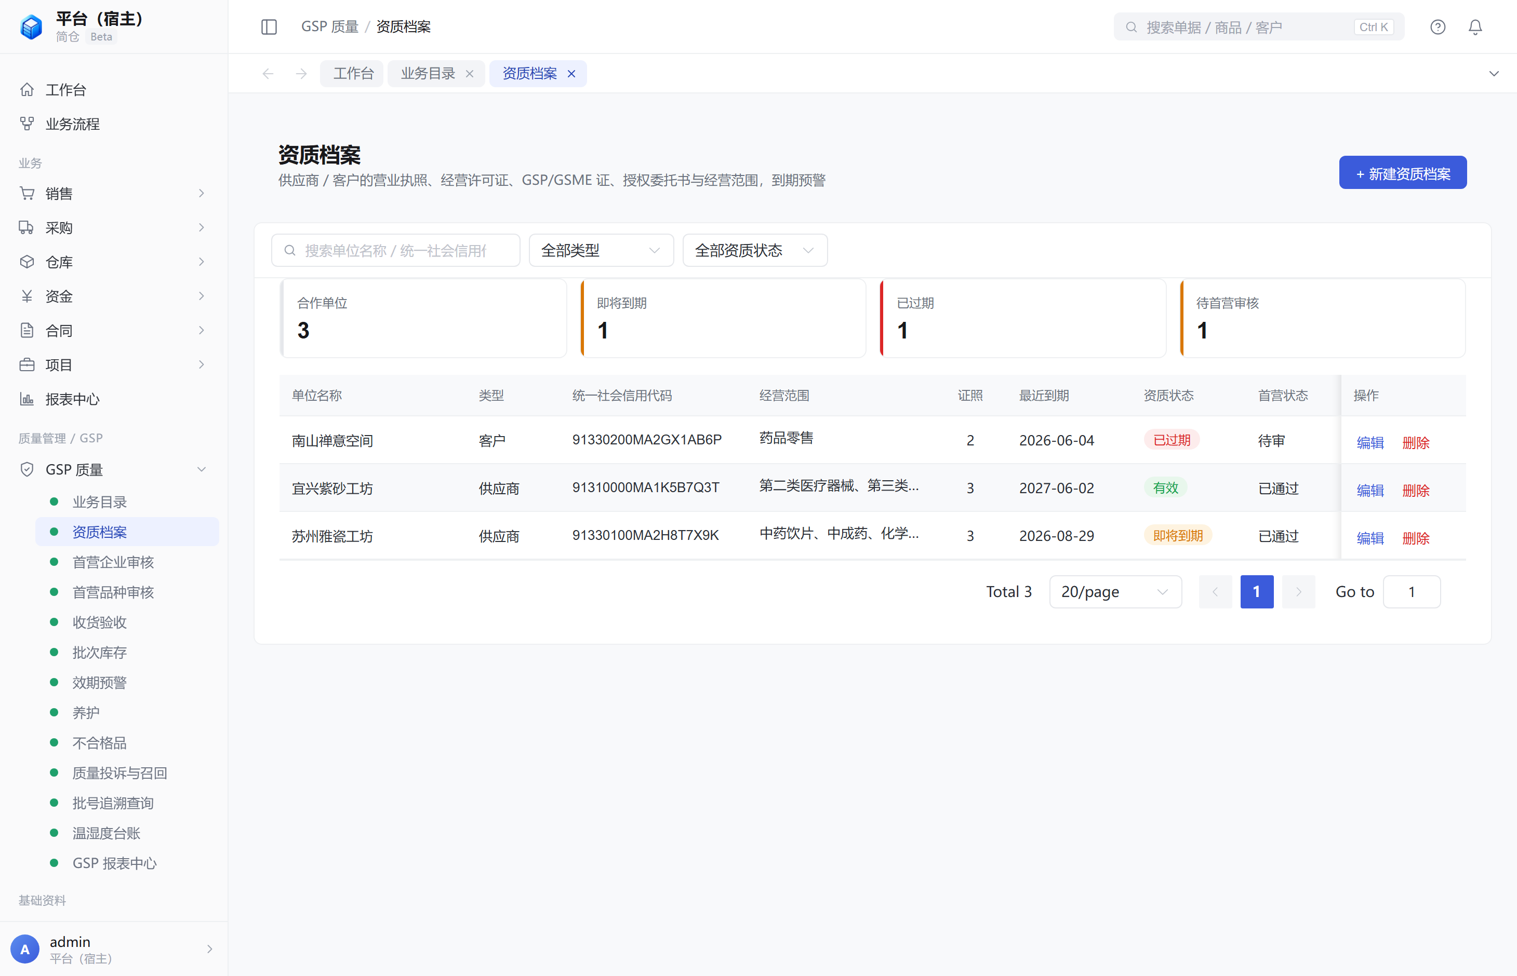
Task: Open 效期预警 in the sidebar
Action: tap(127, 682)
